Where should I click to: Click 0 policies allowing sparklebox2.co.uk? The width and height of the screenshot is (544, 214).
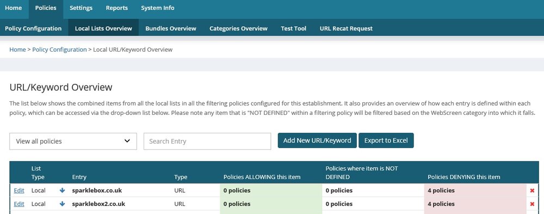237,204
